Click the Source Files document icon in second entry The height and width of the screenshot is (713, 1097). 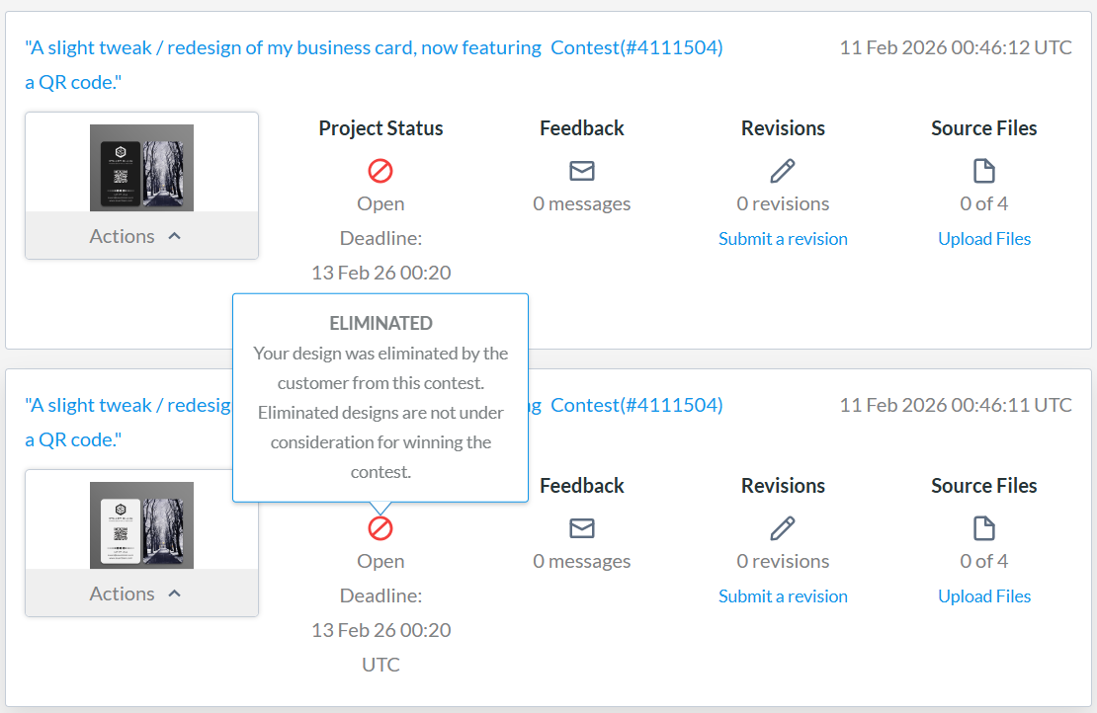pos(984,528)
